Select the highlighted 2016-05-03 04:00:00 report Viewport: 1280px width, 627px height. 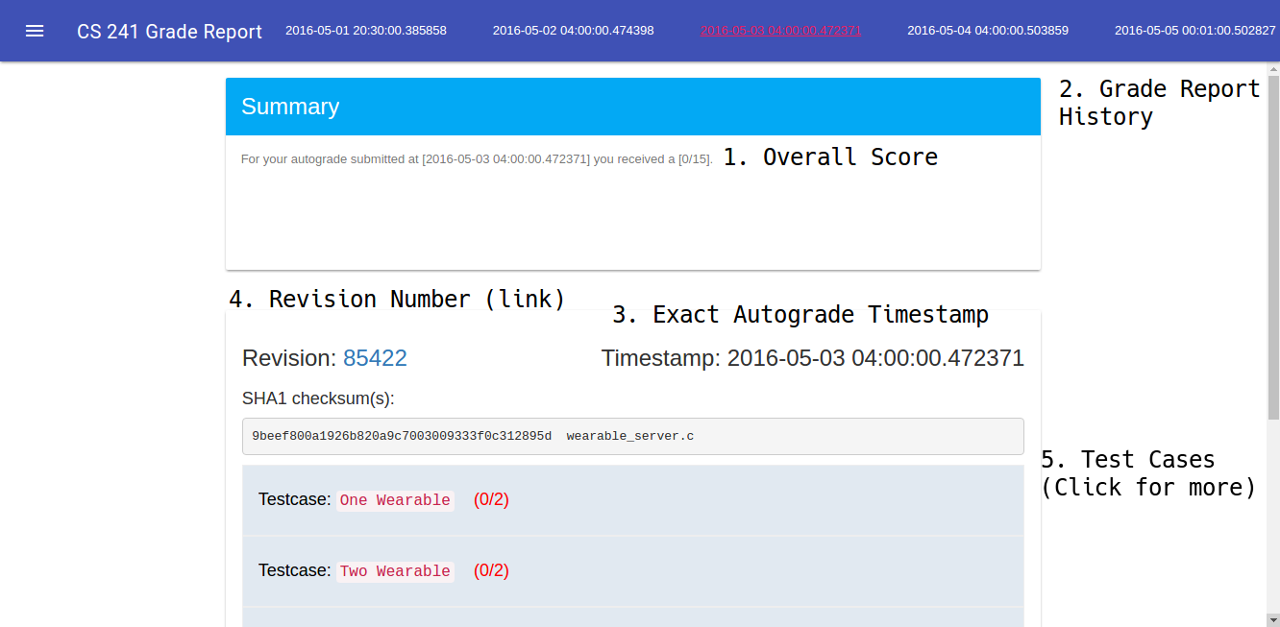(780, 31)
